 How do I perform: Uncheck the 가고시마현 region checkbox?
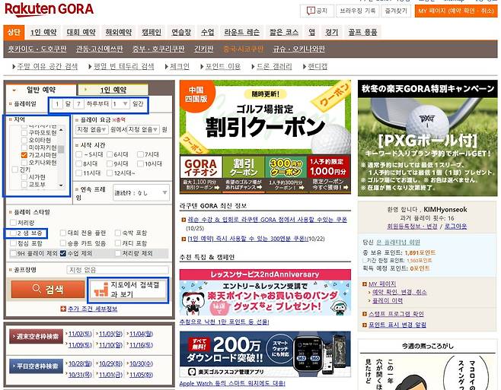click(x=24, y=154)
